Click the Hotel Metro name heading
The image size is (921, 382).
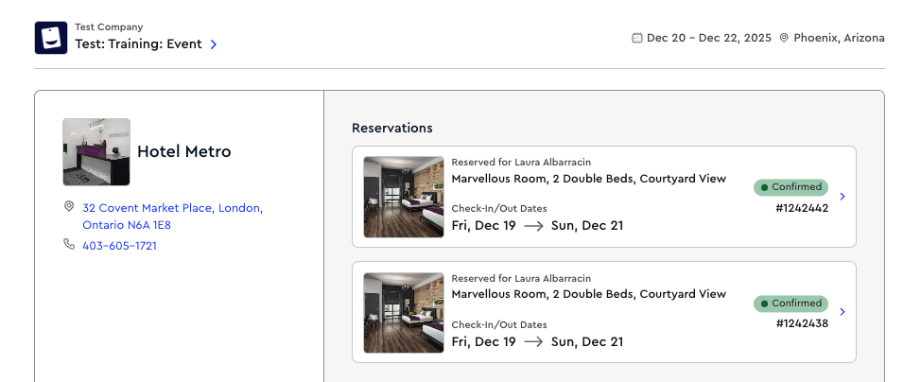point(183,151)
